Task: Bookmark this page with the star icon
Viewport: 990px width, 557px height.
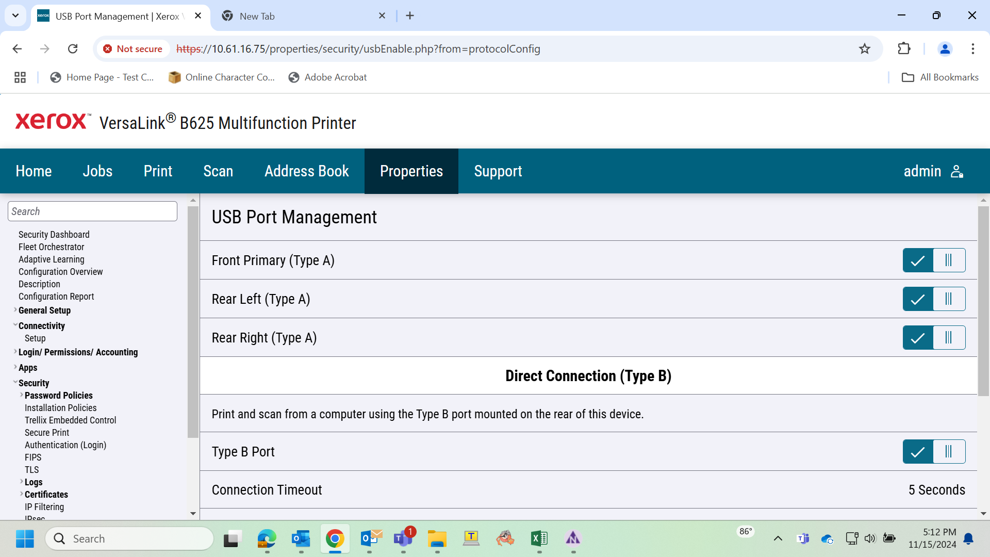Action: [x=865, y=49]
